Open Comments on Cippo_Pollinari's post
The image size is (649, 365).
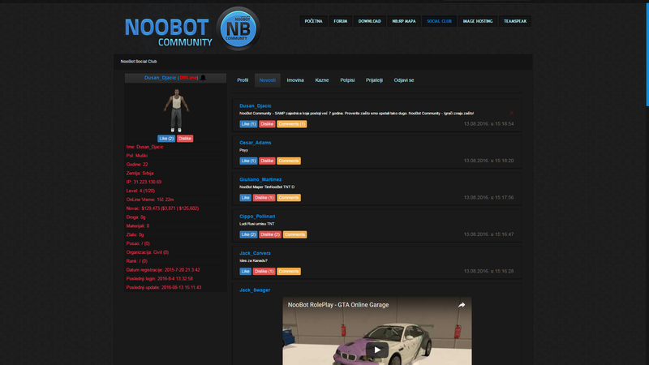(294, 234)
